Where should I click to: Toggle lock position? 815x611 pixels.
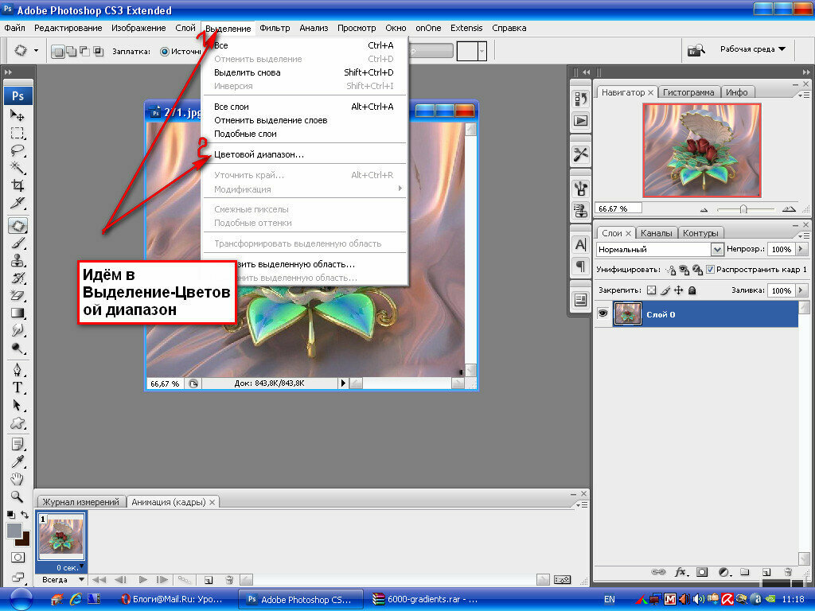click(x=678, y=290)
